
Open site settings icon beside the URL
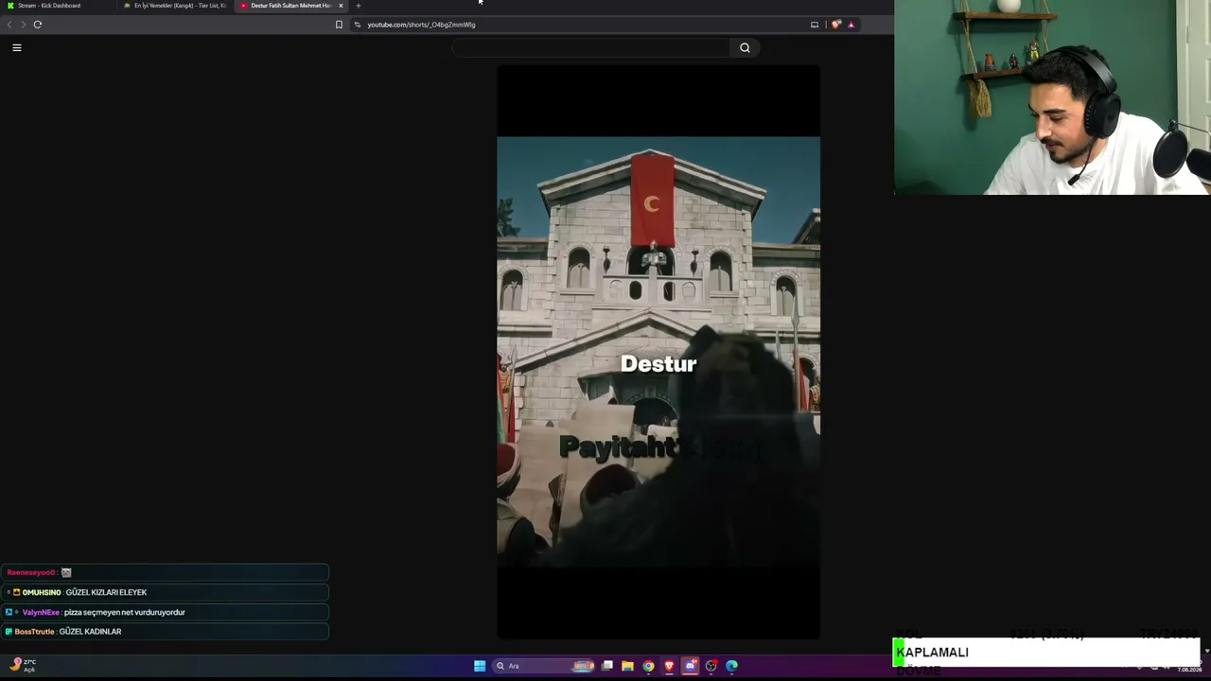coord(357,25)
